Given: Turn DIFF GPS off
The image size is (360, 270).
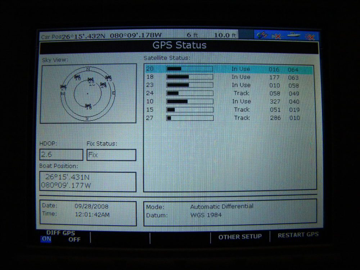Looking at the screenshot, I should click(x=75, y=239).
